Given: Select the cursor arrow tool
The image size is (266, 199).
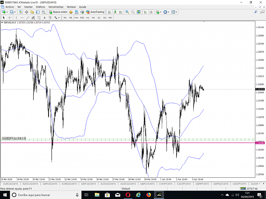Looking at the screenshot, I should pos(4,17).
